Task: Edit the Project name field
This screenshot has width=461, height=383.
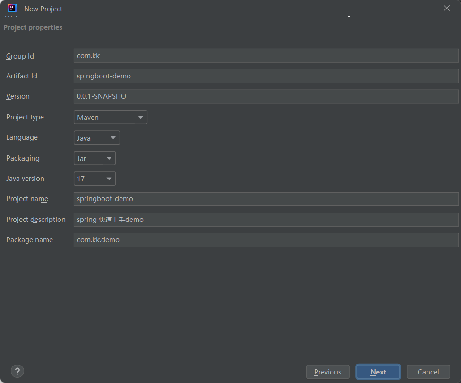Action: [266, 199]
